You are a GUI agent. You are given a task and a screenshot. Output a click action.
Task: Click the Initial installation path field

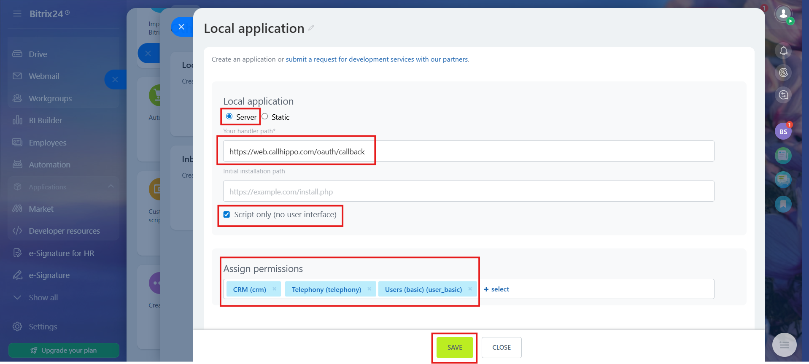pyautogui.click(x=469, y=191)
